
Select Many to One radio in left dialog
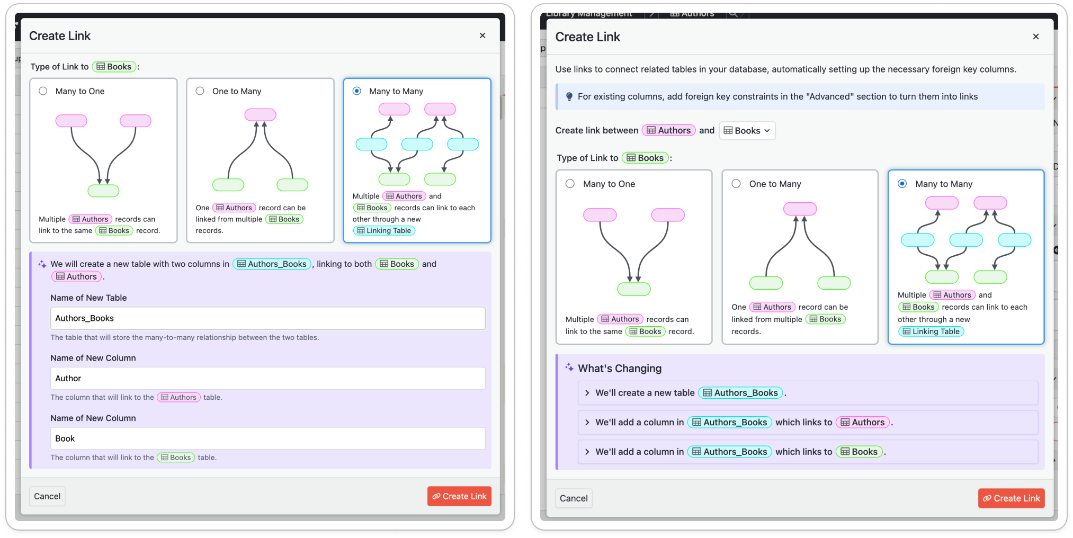[x=43, y=91]
